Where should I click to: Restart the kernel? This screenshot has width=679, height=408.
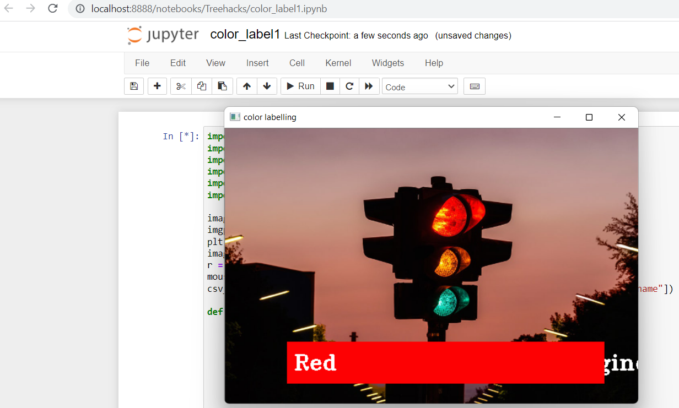click(x=349, y=86)
